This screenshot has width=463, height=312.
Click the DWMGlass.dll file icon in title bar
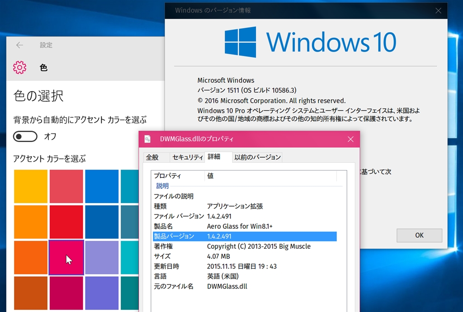[147, 139]
